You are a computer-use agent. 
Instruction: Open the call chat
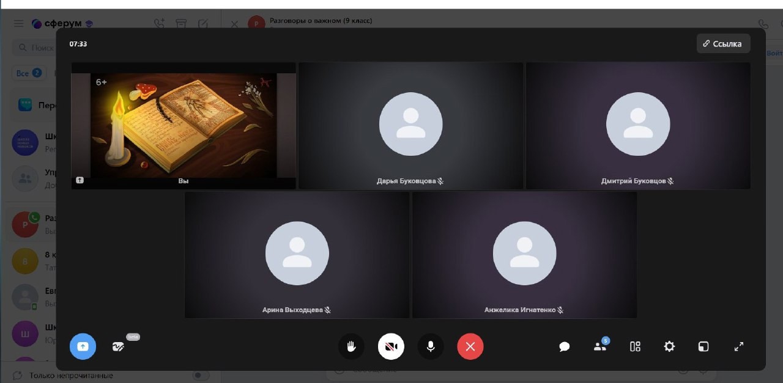point(565,346)
